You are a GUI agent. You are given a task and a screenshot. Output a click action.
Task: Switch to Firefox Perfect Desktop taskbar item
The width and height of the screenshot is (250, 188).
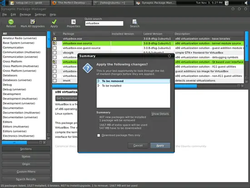tap(71, 3)
